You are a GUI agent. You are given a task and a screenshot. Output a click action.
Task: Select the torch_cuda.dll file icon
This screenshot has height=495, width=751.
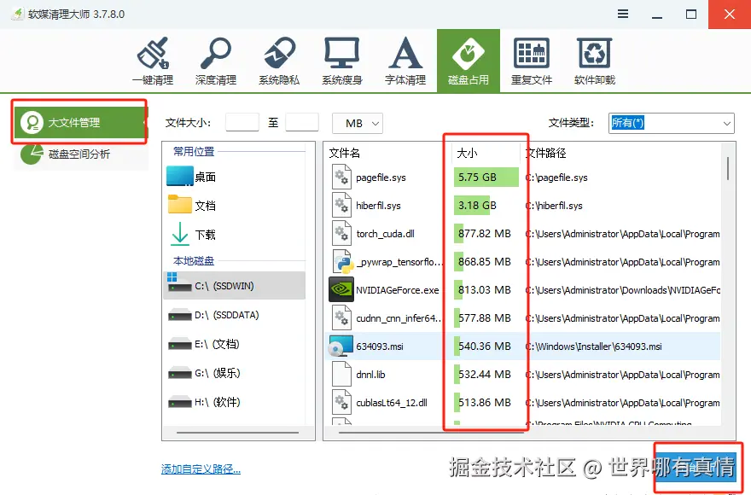pos(341,233)
